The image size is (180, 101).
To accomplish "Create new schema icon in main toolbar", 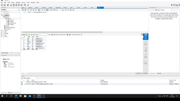I will 11,5.
